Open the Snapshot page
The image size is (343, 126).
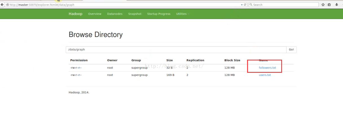point(135,14)
